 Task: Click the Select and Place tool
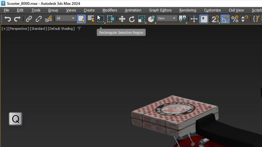pyautogui.click(x=151, y=19)
